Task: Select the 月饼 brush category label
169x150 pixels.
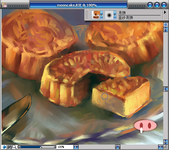Action: (x=122, y=13)
